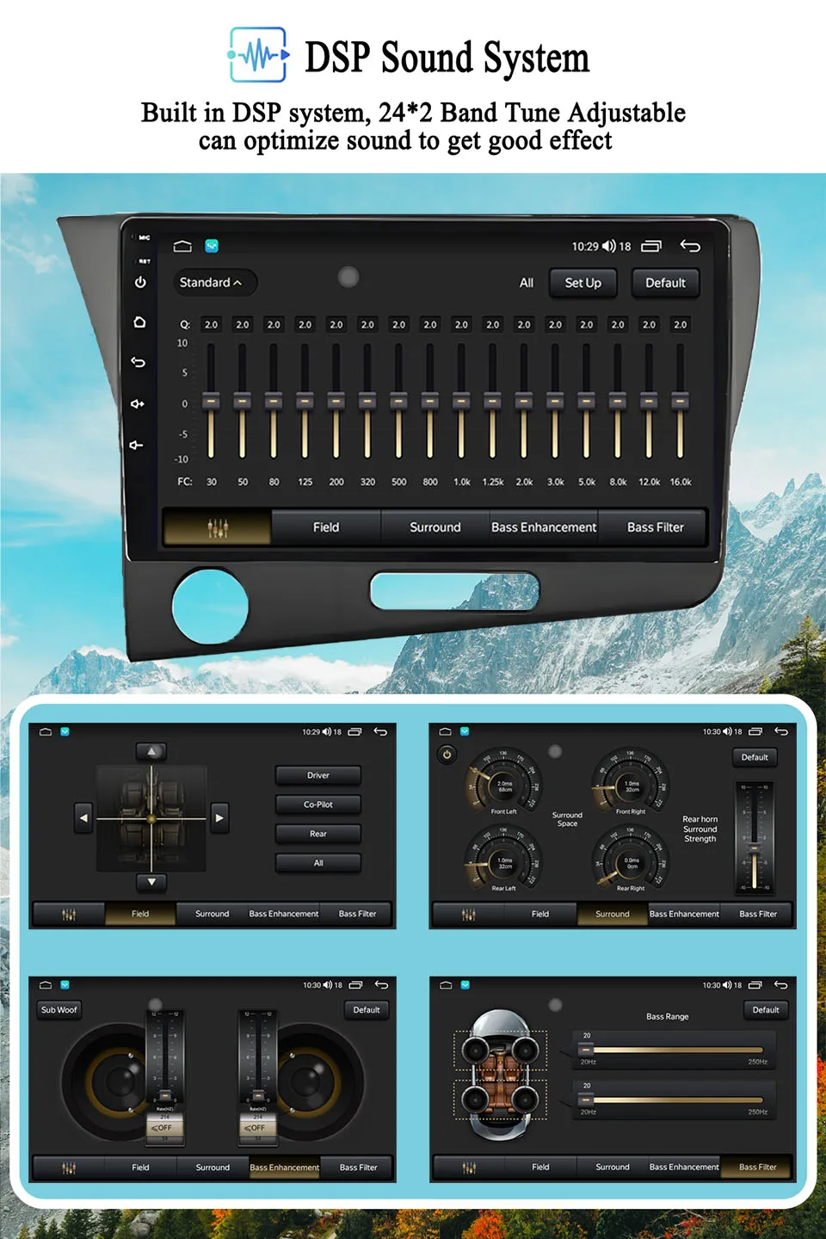Toggle the power button on the Surround screen
This screenshot has width=826, height=1239.
coord(447,755)
